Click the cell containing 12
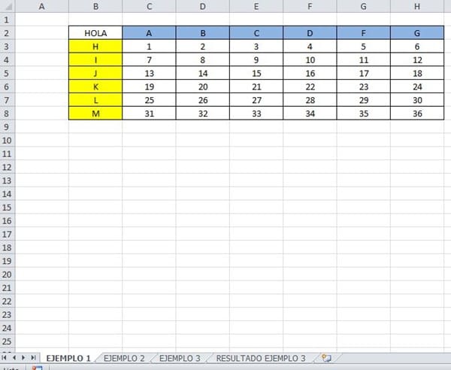 coord(417,59)
